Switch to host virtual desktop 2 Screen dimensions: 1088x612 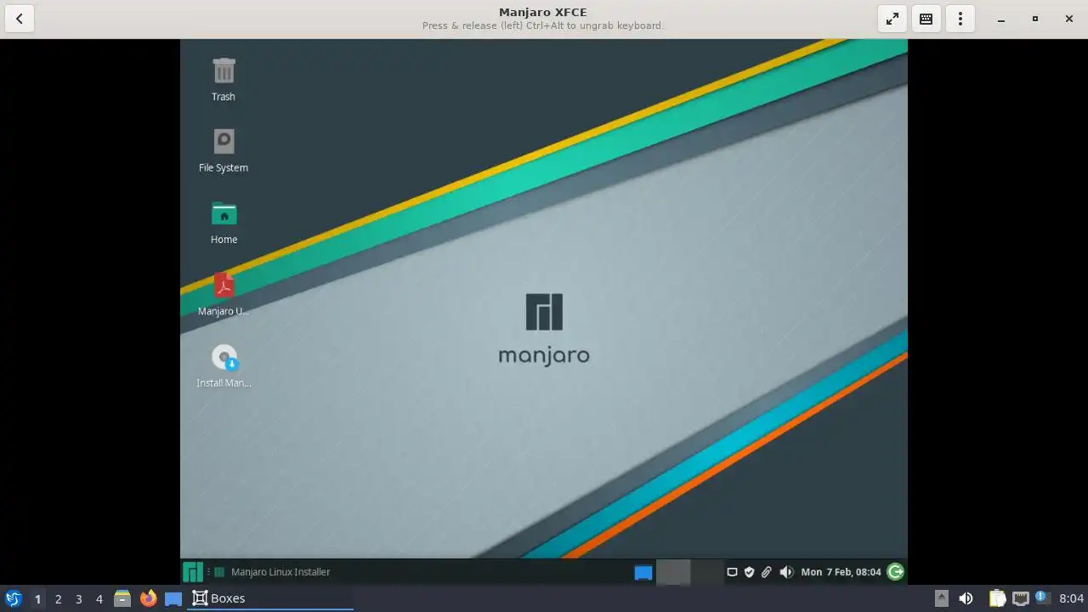click(58, 598)
